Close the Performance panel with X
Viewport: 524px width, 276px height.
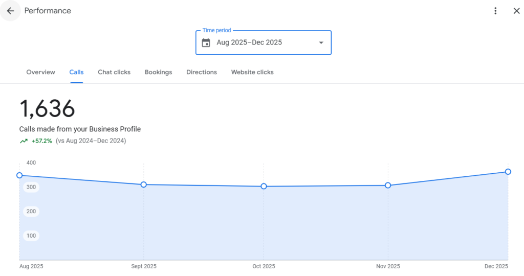click(516, 11)
